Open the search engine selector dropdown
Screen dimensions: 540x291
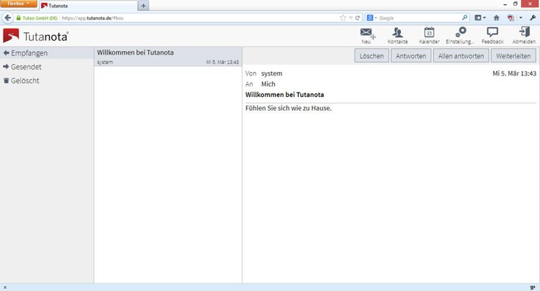pyautogui.click(x=372, y=18)
